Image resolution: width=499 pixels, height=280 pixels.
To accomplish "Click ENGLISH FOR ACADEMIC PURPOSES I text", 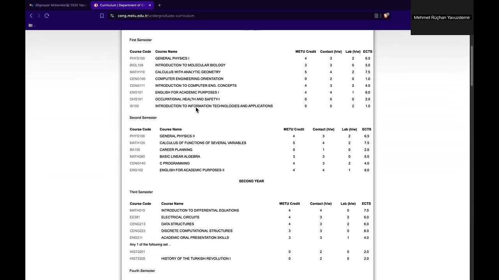I will (187, 93).
